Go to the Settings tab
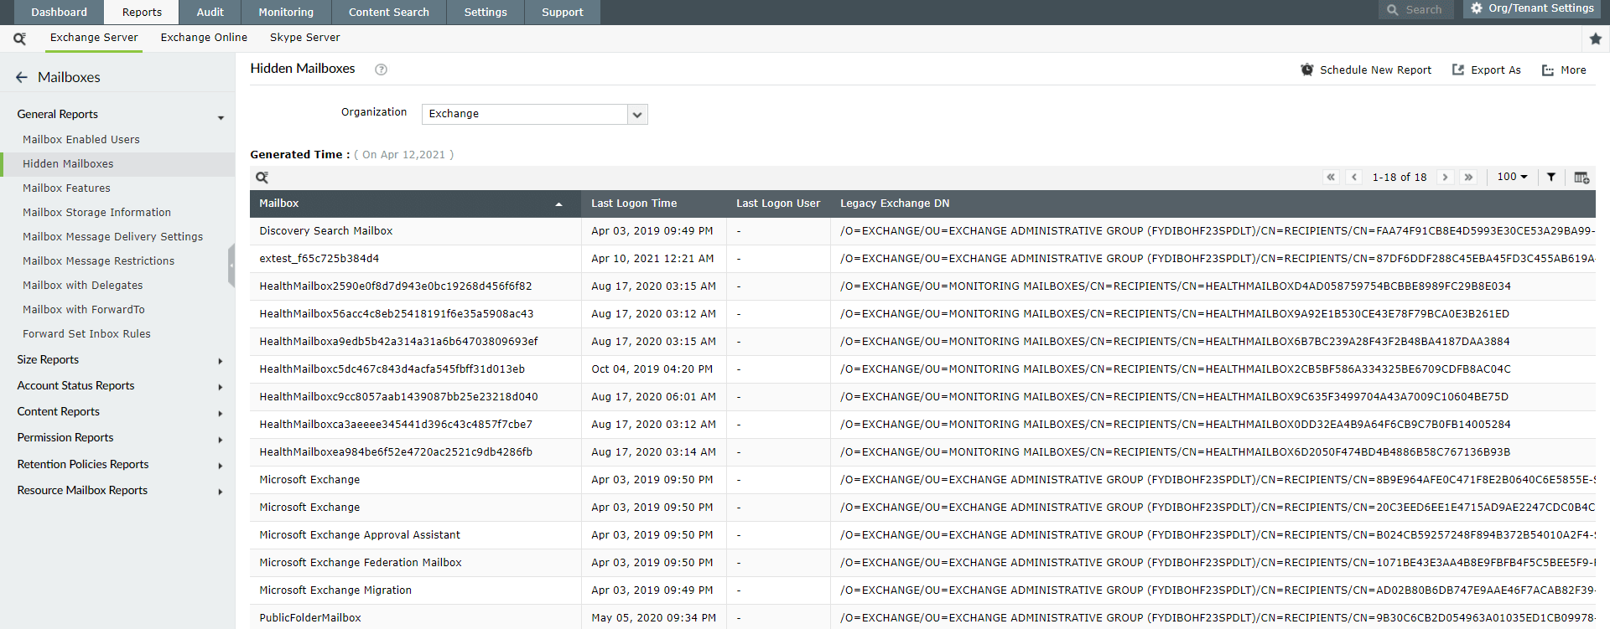This screenshot has width=1610, height=629. (x=486, y=13)
